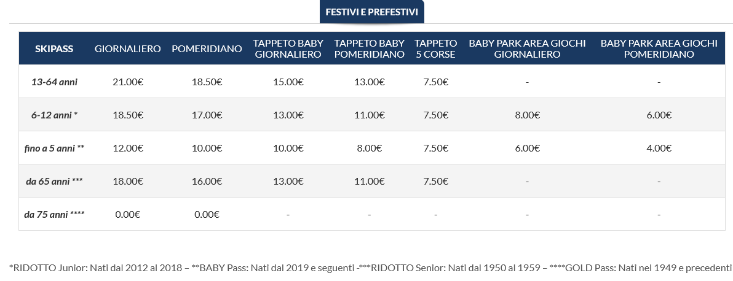Click the Tappeto Baby Pomeridiano header
Image resolution: width=733 pixels, height=281 pixels.
(370, 48)
